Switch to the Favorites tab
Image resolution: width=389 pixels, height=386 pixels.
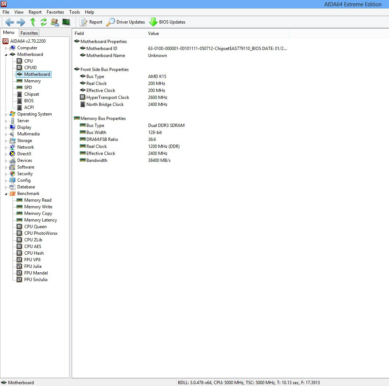(x=29, y=33)
